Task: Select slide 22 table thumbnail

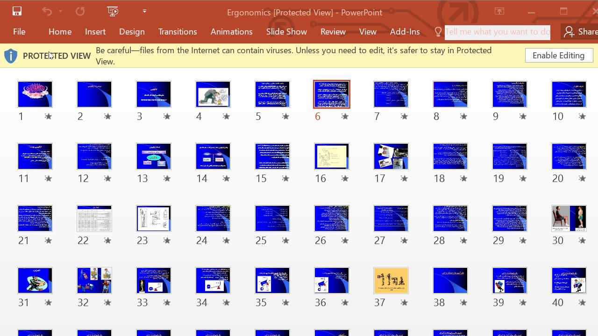Action: pos(94,218)
